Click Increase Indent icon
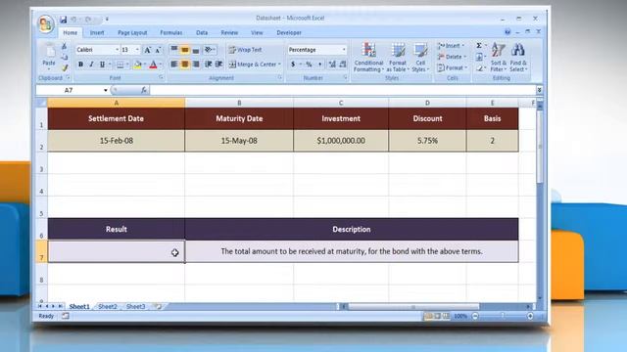 (x=218, y=65)
